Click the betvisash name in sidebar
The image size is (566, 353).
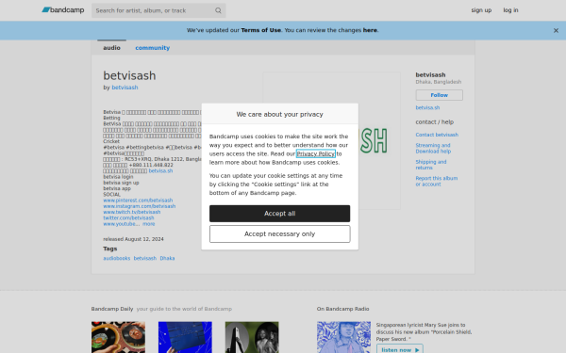point(430,75)
